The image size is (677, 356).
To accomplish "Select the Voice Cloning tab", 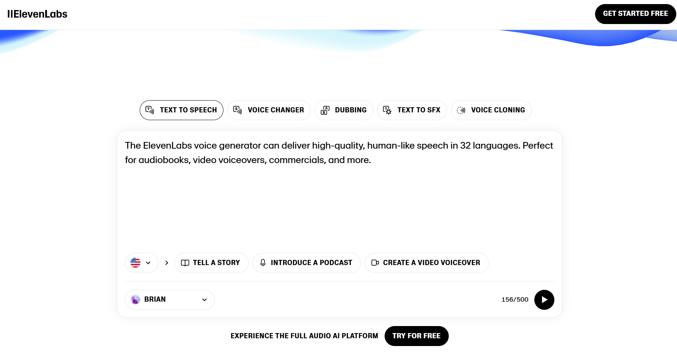I will pyautogui.click(x=491, y=110).
